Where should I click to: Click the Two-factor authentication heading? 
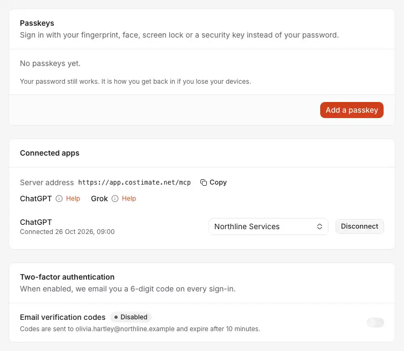pos(67,277)
